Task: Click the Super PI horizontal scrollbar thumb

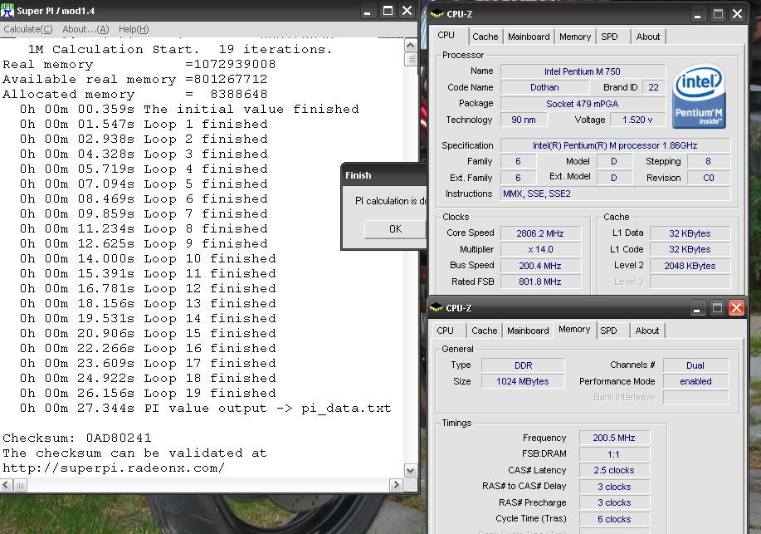Action: [20, 485]
